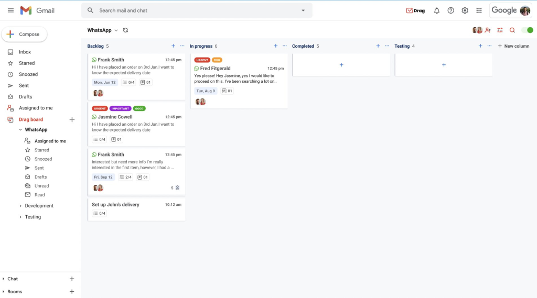537x298 pixels.
Task: Click attachment count 5 on Frank card
Action: point(175,188)
